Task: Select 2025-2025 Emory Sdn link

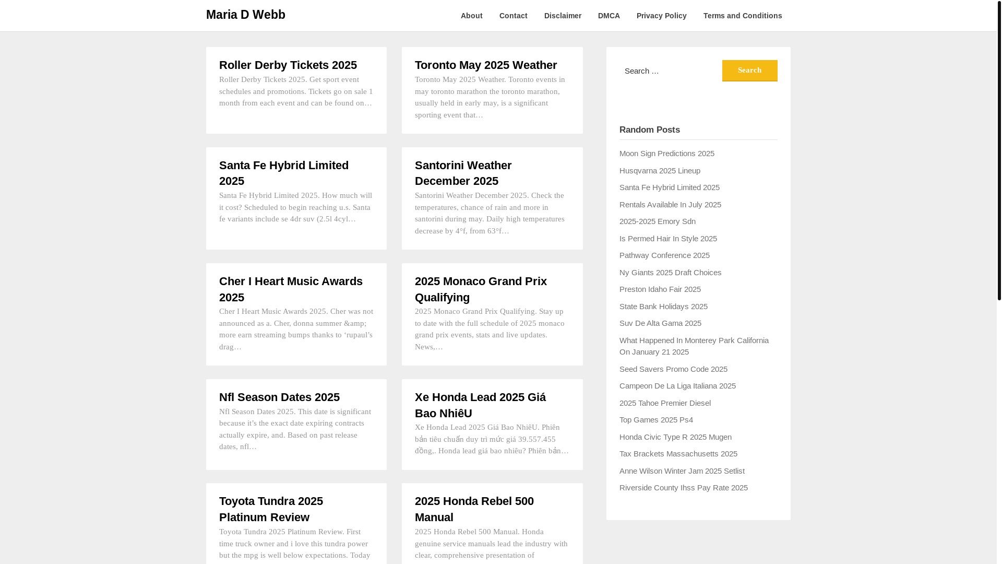Action: pyautogui.click(x=657, y=221)
